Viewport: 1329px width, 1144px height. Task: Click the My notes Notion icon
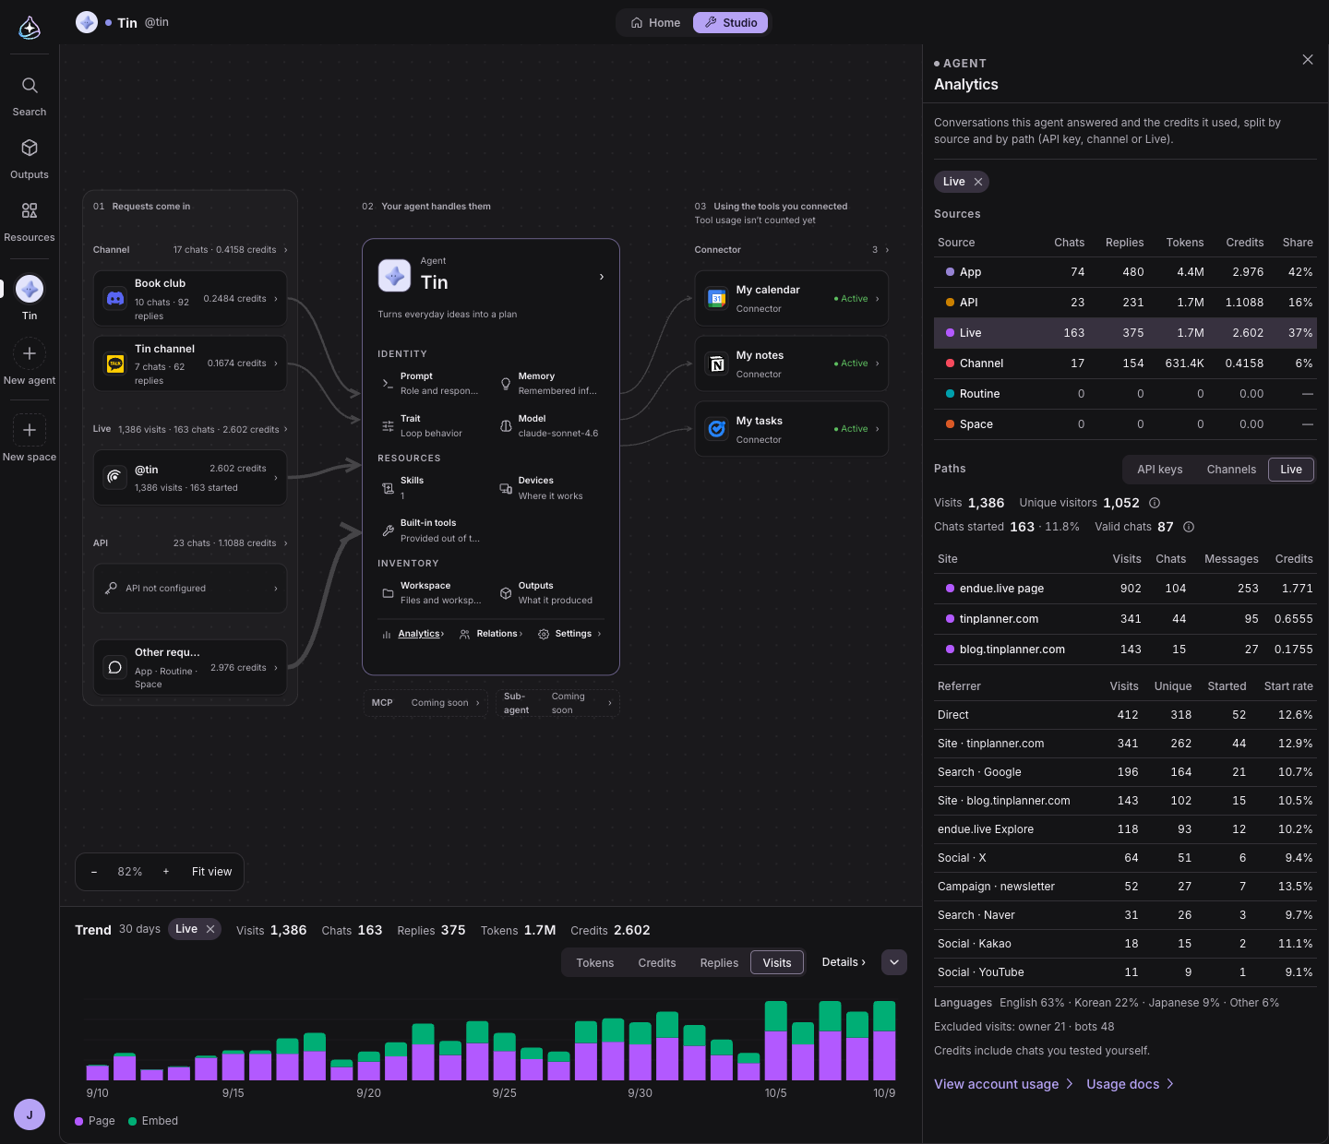coord(717,363)
